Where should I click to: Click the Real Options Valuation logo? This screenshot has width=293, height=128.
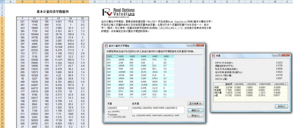coord(118,12)
